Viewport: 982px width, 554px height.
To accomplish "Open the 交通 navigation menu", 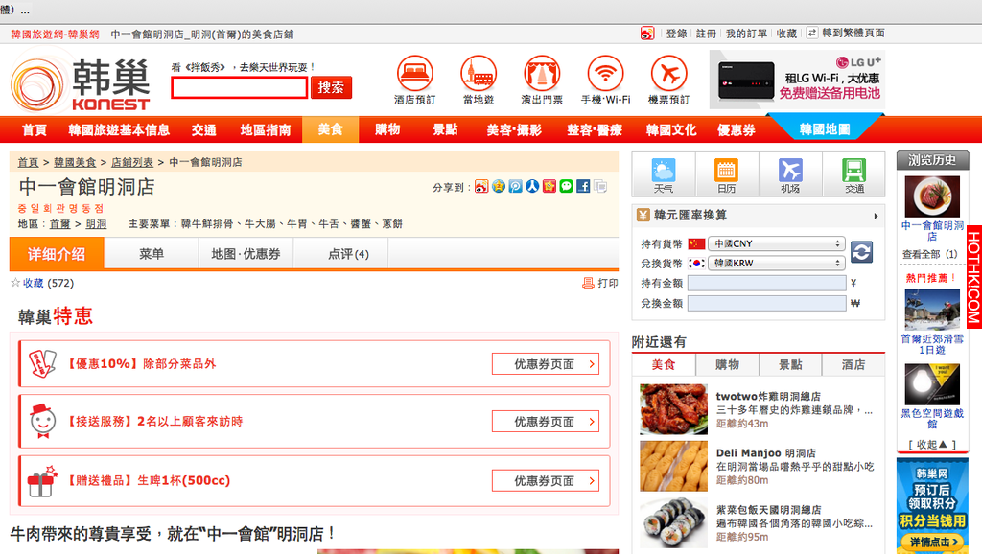I will pyautogui.click(x=204, y=129).
